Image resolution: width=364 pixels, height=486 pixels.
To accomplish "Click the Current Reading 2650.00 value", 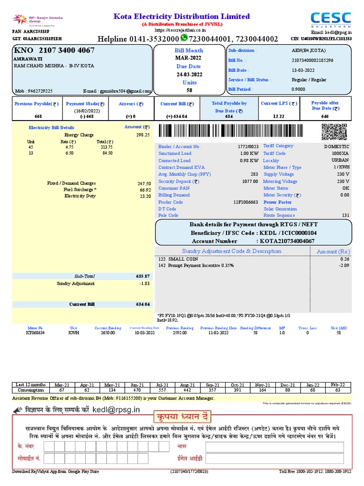I will (108, 333).
